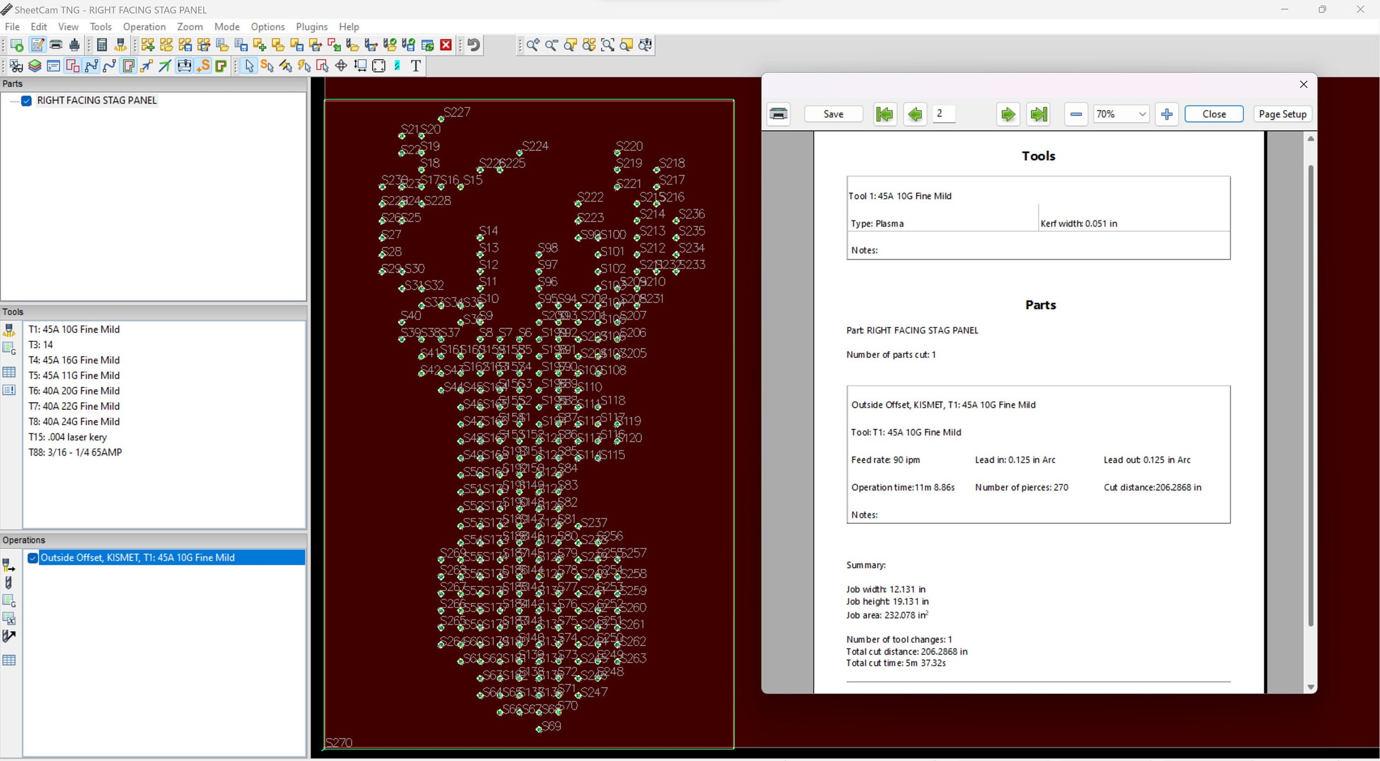Viewport: 1380px width, 761px height.
Task: Click the Zoom in magnifier icon
Action: [x=533, y=45]
